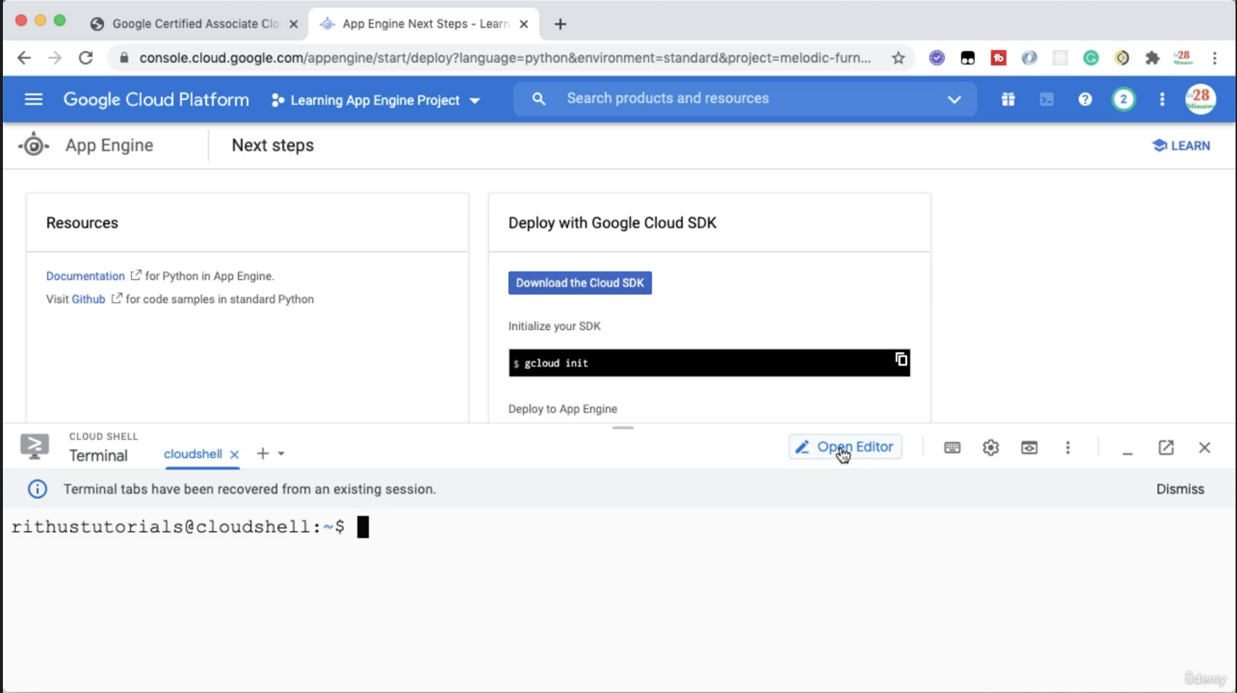Go forward in browser history

click(54, 58)
